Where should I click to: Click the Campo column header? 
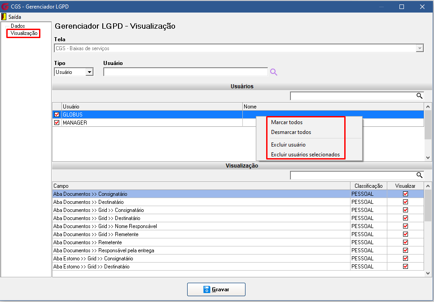[201, 186]
